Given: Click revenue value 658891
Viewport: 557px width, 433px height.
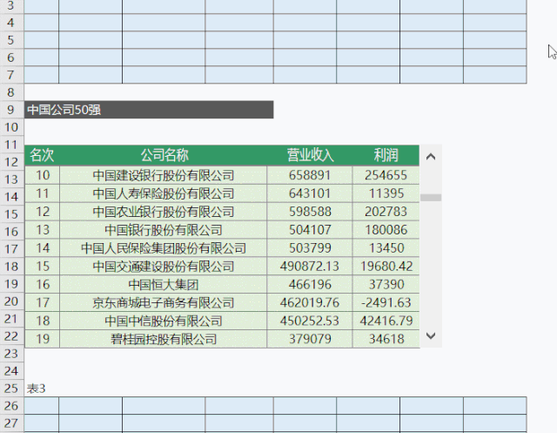Looking at the screenshot, I should point(310,175).
